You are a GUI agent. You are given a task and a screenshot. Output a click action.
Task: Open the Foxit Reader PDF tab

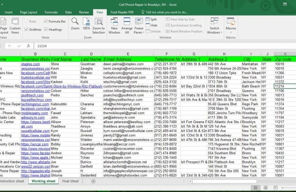click(x=122, y=12)
